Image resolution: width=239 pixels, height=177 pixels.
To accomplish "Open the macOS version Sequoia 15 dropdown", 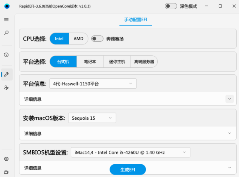I will (x=92, y=118).
